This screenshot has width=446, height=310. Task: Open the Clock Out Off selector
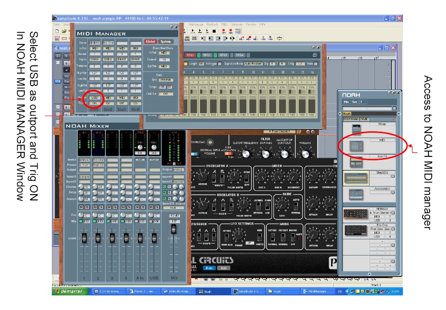[x=166, y=94]
